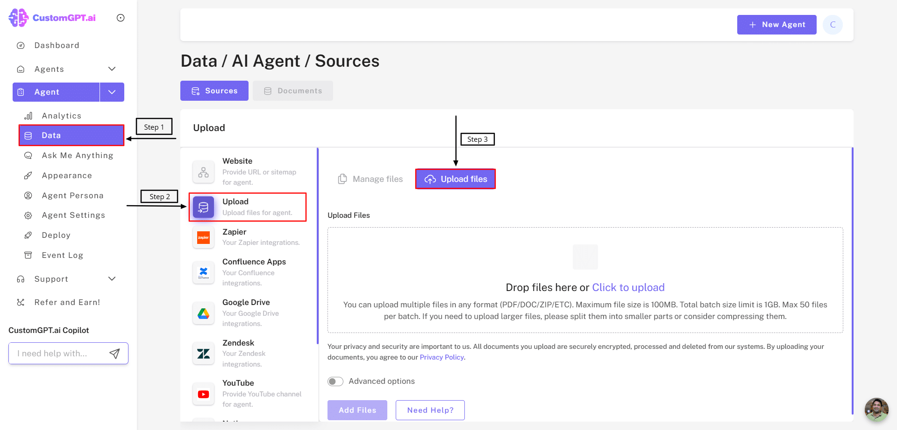Collapse sidebar using the circle icon
The height and width of the screenshot is (430, 897).
pos(121,18)
